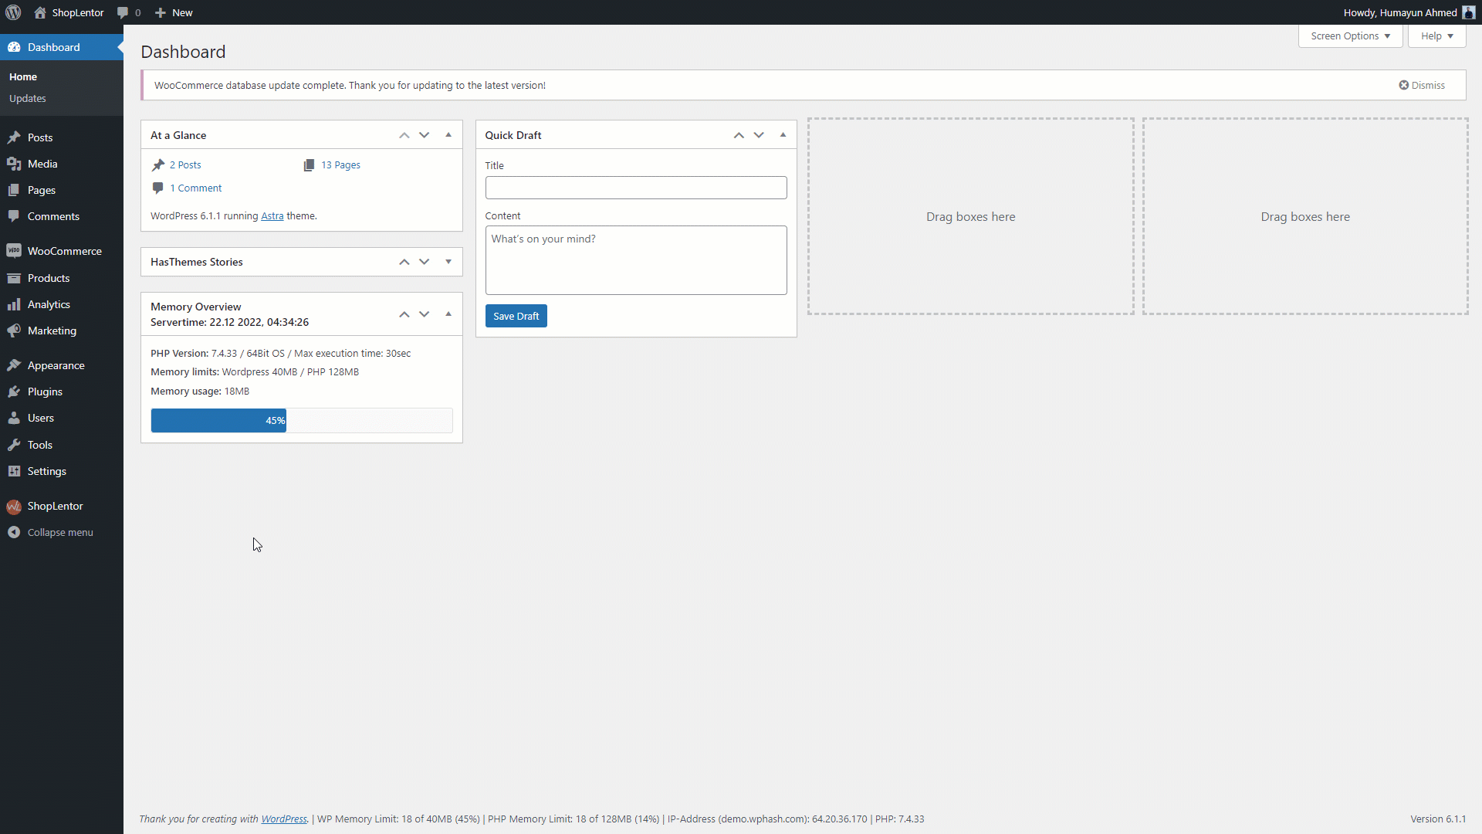Toggle the HasThemes Stories panel open
The height and width of the screenshot is (834, 1482).
[x=448, y=262]
